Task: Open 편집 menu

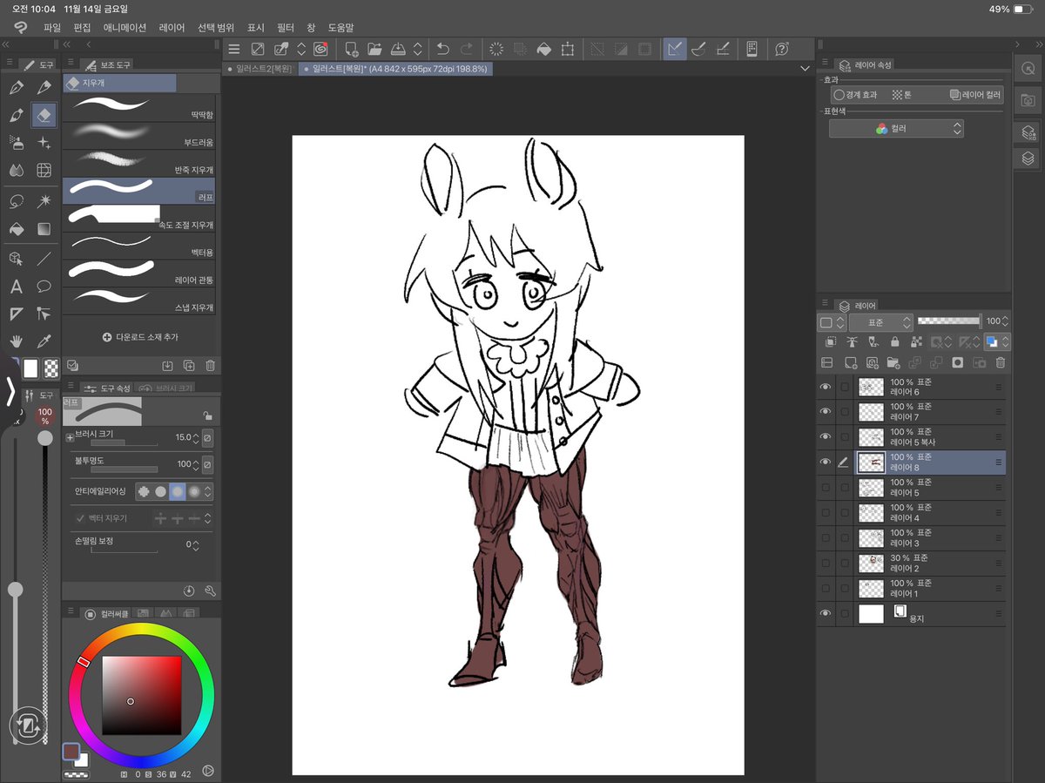Action: click(83, 28)
